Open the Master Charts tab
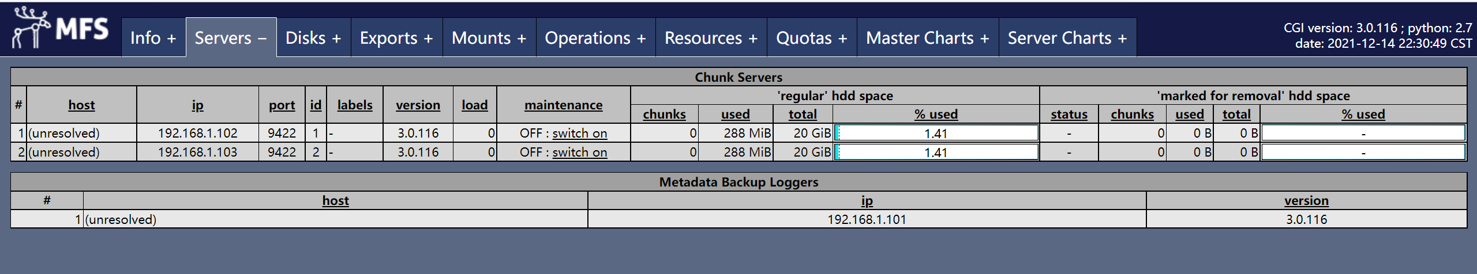This screenshot has height=274, width=1477. 928,38
